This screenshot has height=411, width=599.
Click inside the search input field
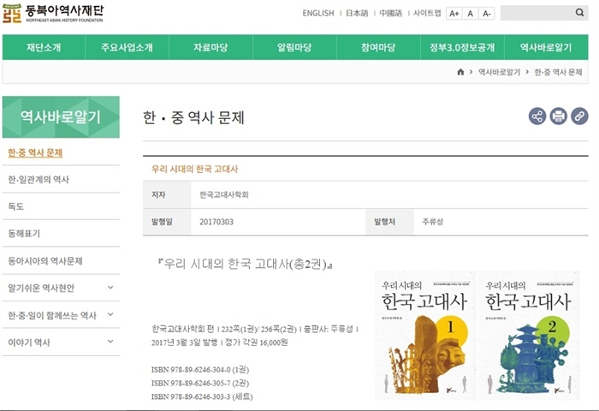pyautogui.click(x=536, y=13)
